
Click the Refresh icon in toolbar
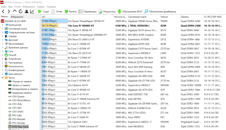click(x=20, y=12)
